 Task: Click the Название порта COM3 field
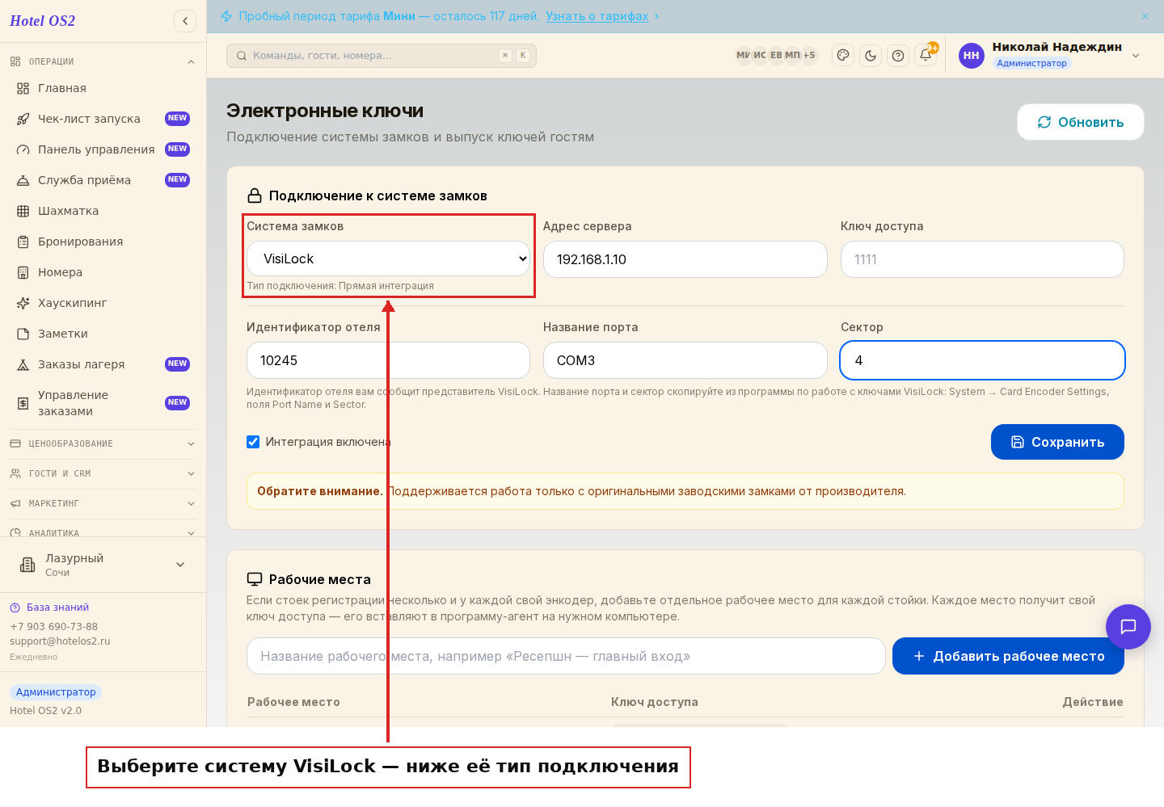click(685, 360)
